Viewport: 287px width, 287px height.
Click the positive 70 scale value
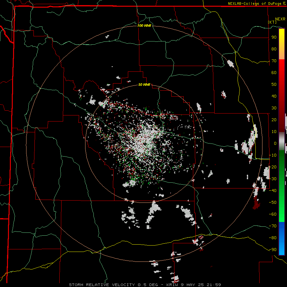[274, 61]
